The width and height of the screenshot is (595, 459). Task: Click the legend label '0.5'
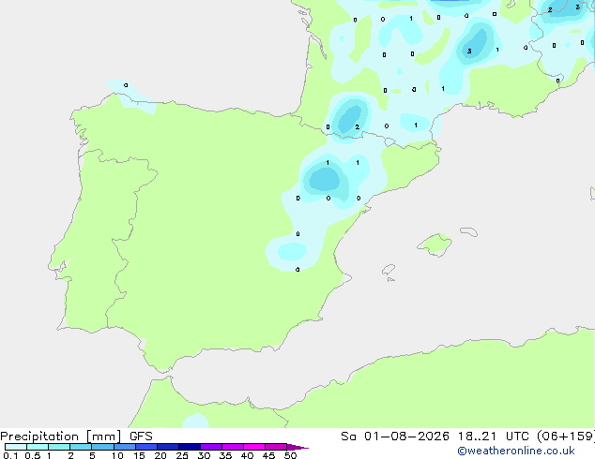(x=33, y=455)
